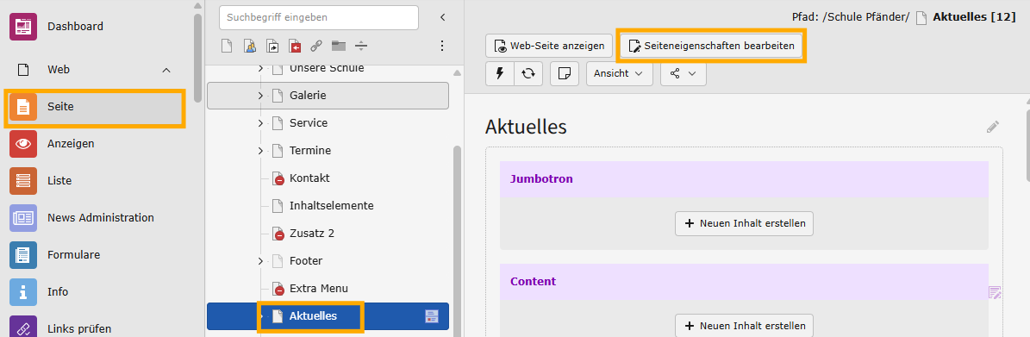
Task: Select the red mount point page icon
Action: 294,46
